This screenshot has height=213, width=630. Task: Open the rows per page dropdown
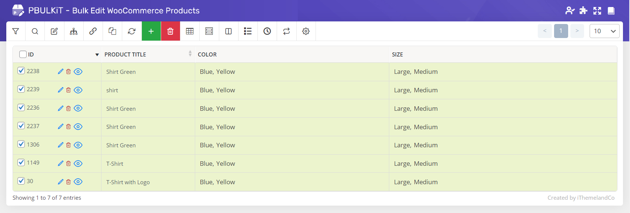coord(604,31)
